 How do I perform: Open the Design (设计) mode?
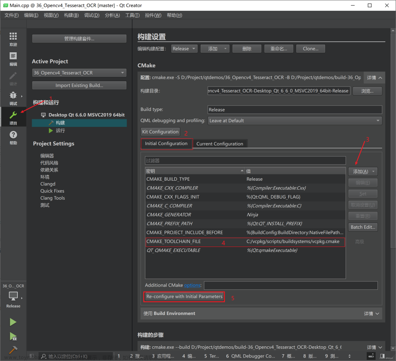coord(13,78)
